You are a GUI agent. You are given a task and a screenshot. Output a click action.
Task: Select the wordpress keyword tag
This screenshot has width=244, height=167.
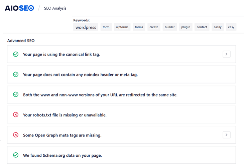pyautogui.click(x=86, y=27)
